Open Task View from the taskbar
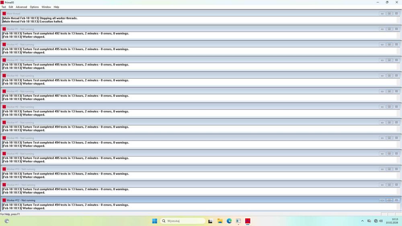 [x=210, y=221]
